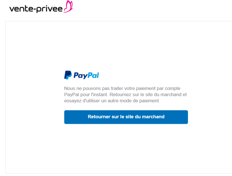Viewport: 232px width, 176px height.
Task: Click the PayPal double-P emblem icon
Action: click(x=68, y=75)
